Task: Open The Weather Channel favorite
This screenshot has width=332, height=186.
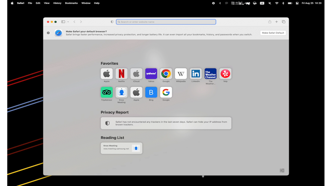Action: coord(211,74)
